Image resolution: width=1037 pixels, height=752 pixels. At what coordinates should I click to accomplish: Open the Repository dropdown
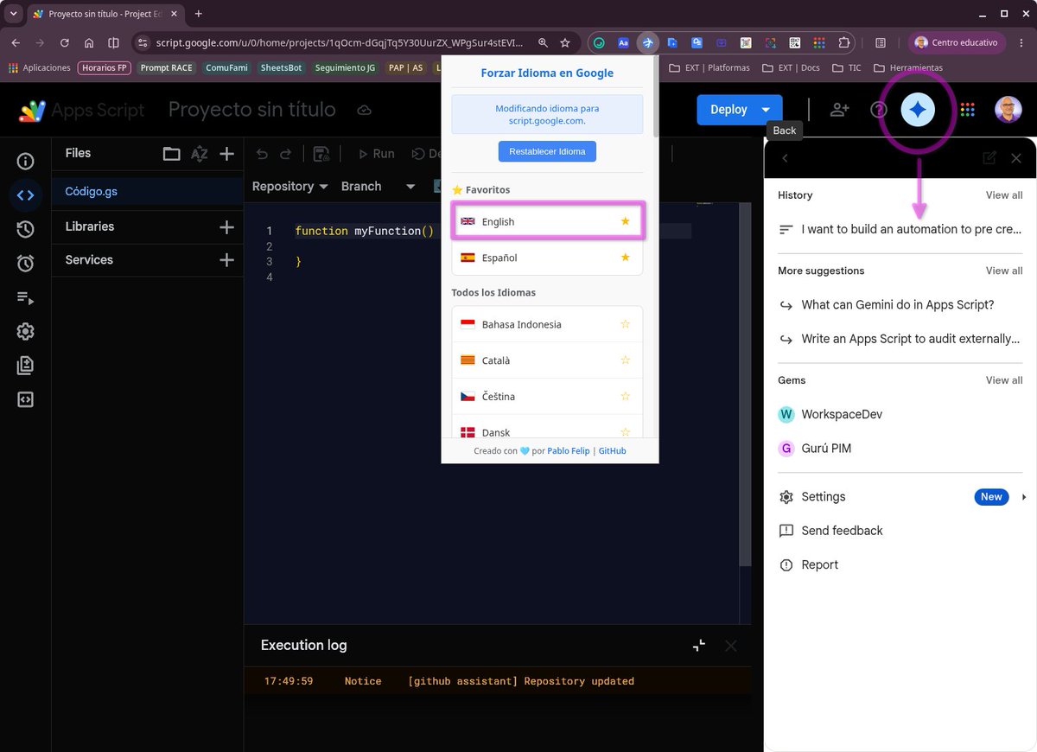point(290,187)
